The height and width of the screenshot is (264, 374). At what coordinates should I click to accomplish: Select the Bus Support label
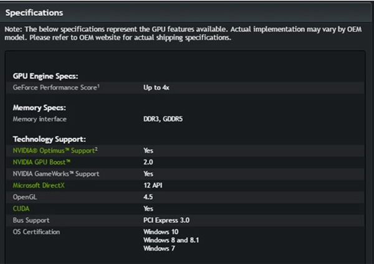[31, 220]
